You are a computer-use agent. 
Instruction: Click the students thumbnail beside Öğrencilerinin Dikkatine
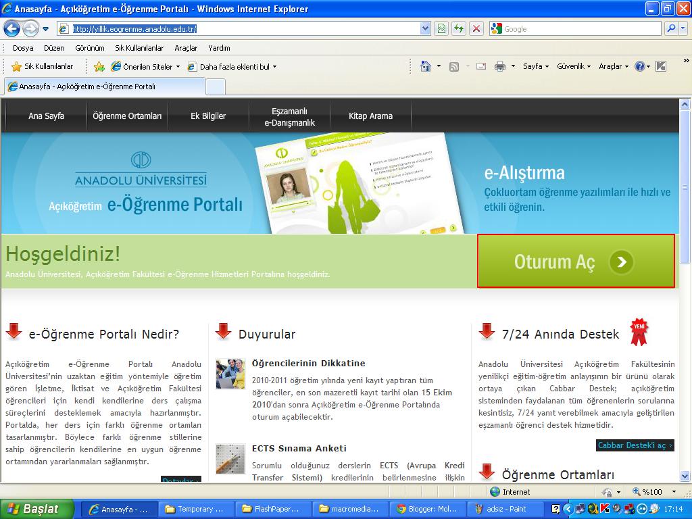pos(230,374)
